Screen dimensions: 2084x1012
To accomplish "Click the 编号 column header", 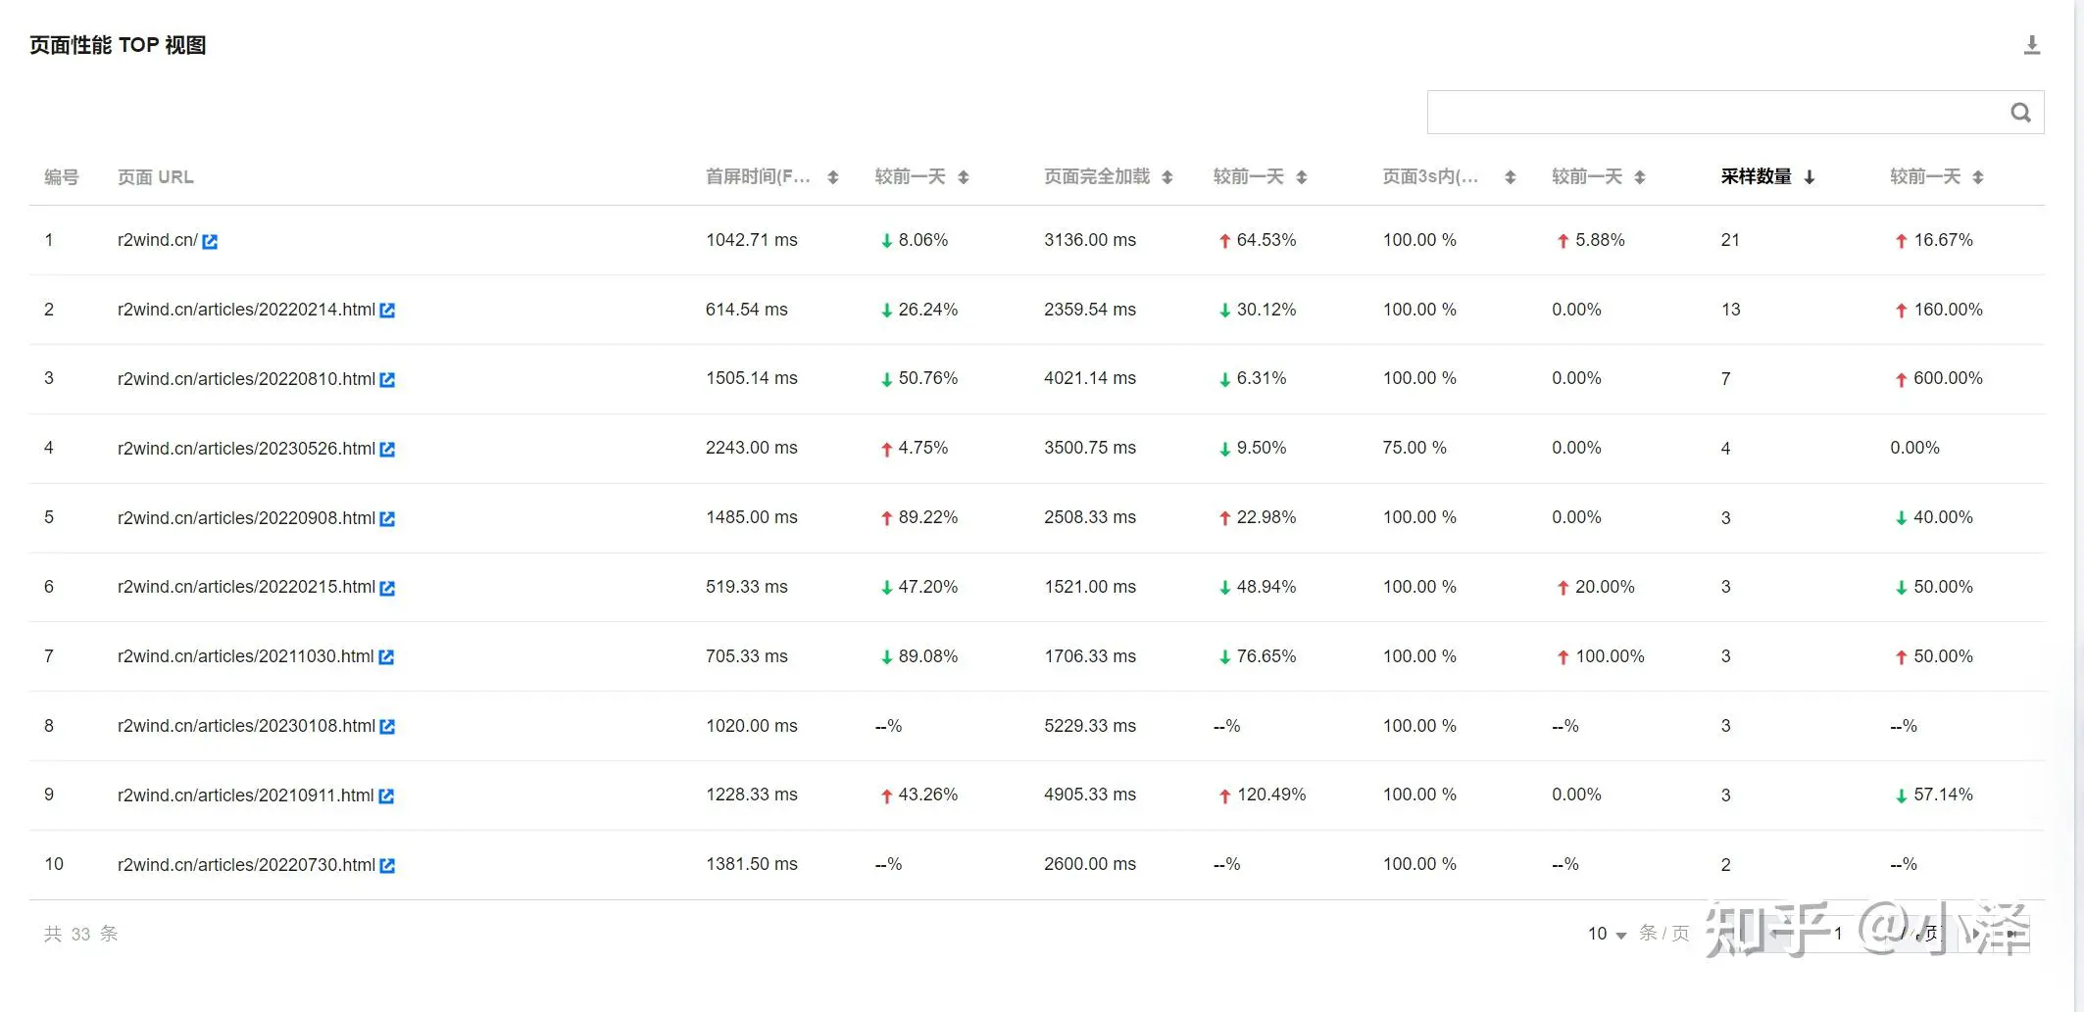I will (61, 177).
